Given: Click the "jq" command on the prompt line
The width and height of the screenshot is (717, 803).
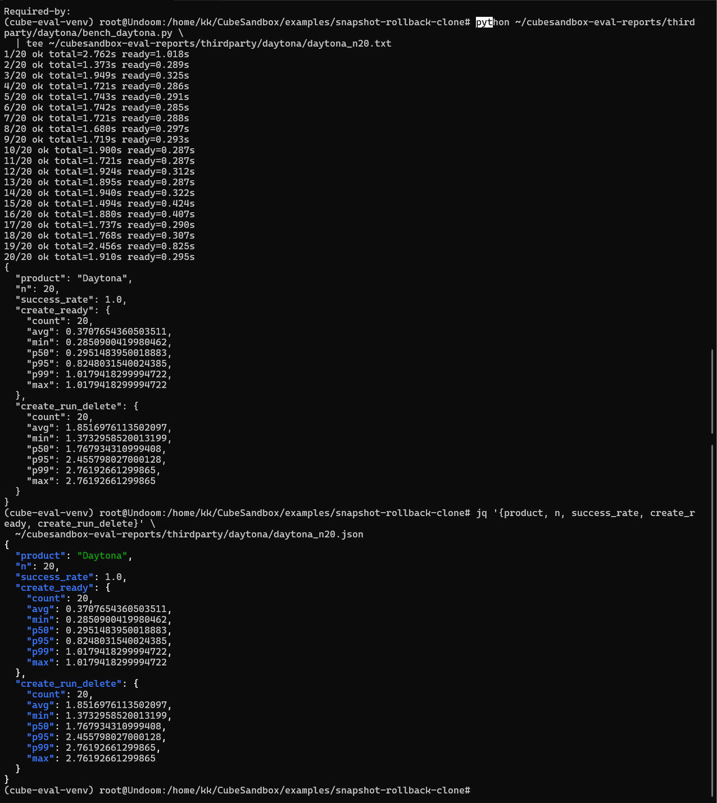Looking at the screenshot, I should (x=482, y=513).
